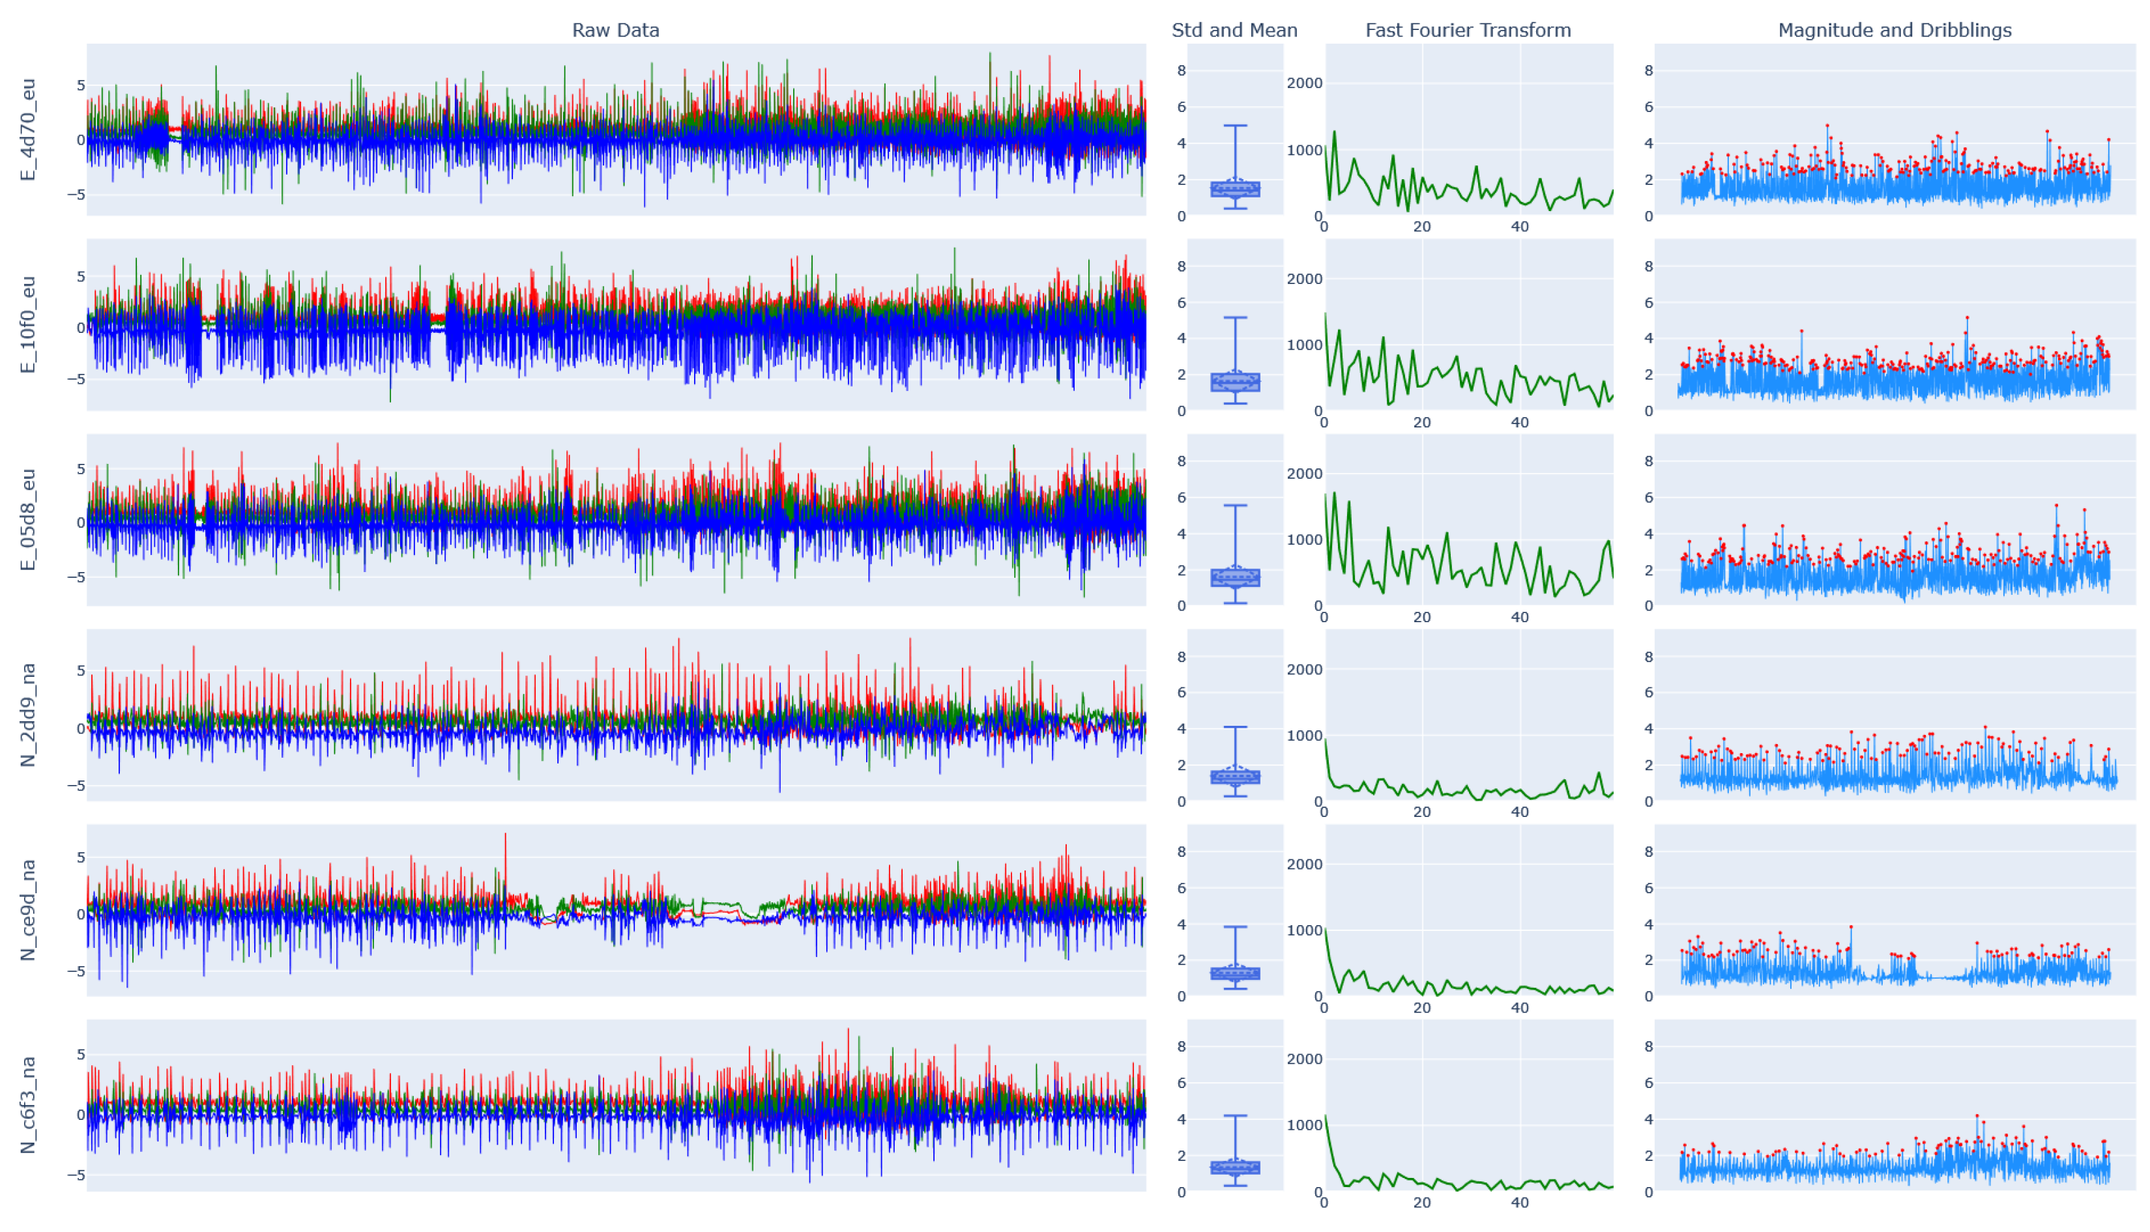Click the FFT chart in E_05d8_eu row
The height and width of the screenshot is (1232, 2150).
[1468, 519]
